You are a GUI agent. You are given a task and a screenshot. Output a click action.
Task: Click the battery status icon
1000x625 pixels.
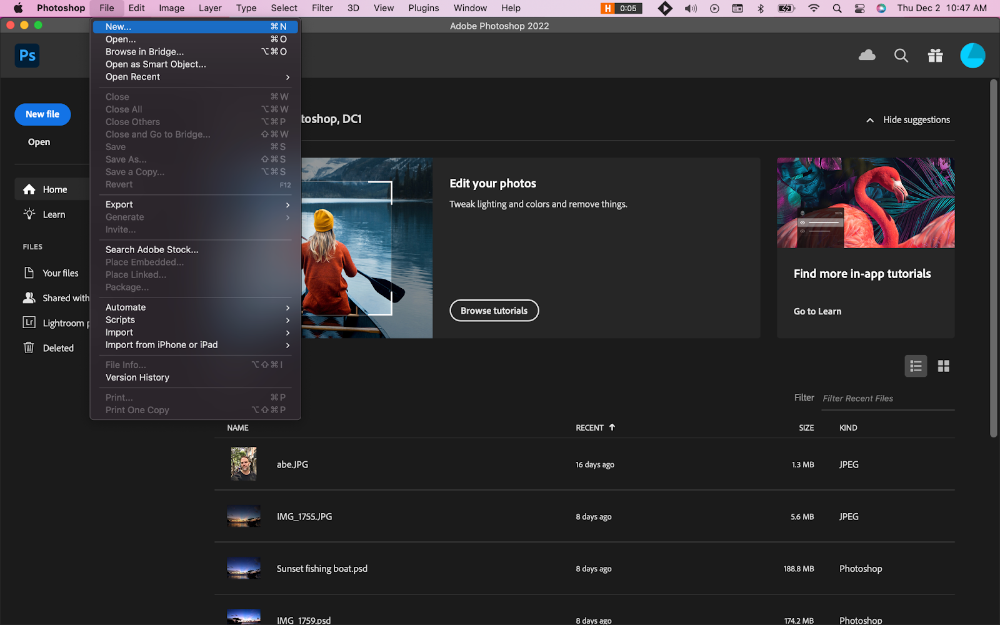point(786,8)
